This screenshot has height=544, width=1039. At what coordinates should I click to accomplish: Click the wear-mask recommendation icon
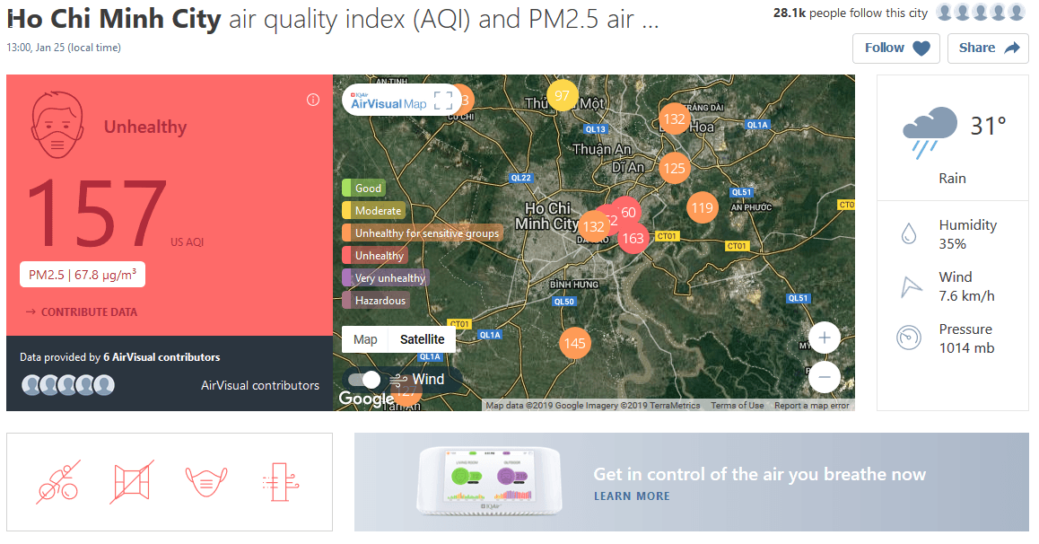206,482
